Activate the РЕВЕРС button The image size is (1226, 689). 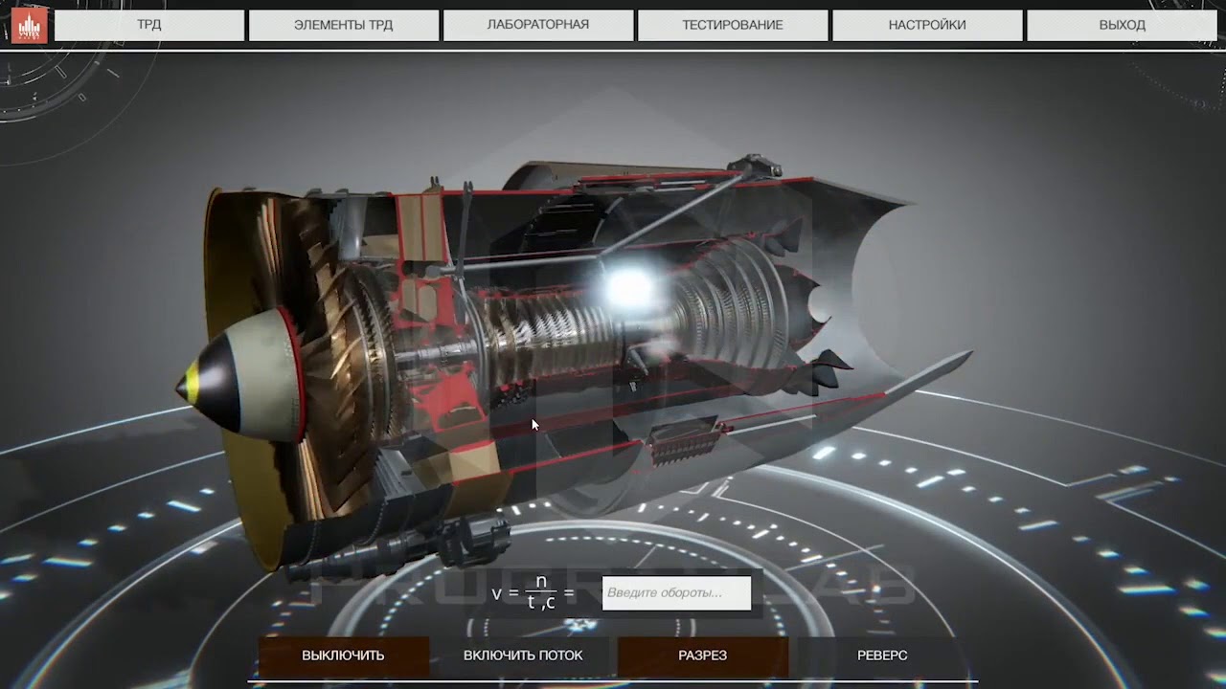coord(882,656)
